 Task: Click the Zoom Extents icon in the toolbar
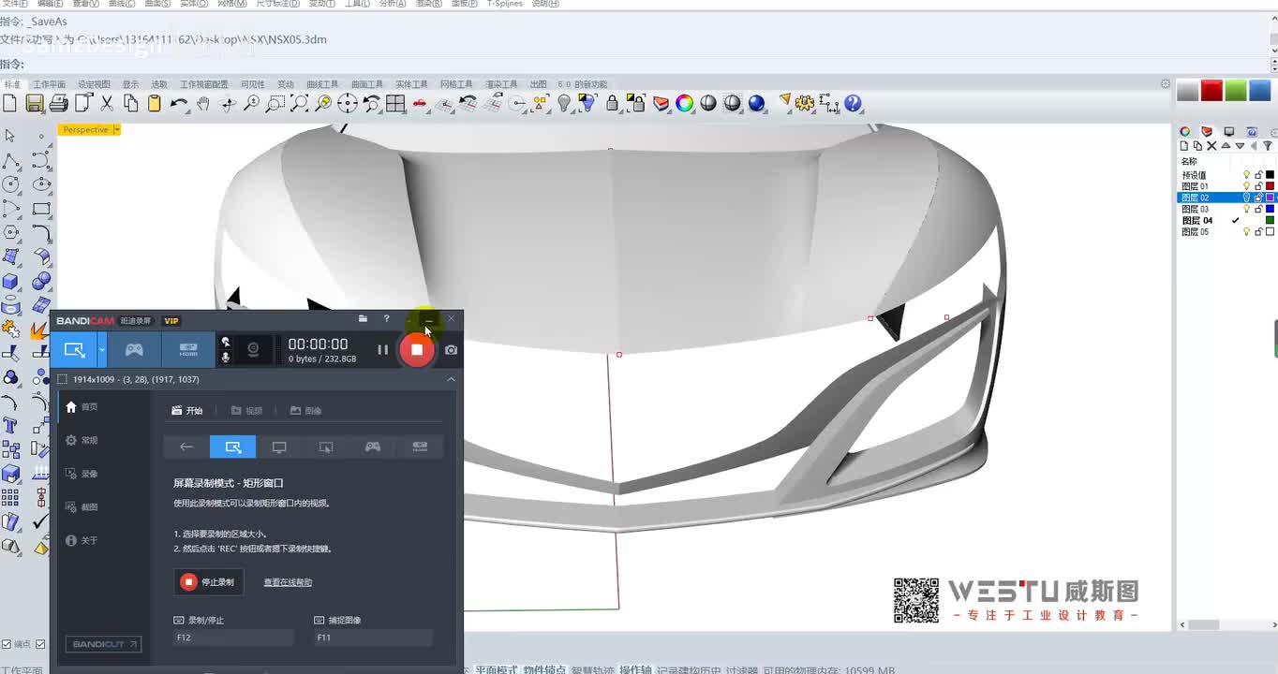(x=299, y=104)
